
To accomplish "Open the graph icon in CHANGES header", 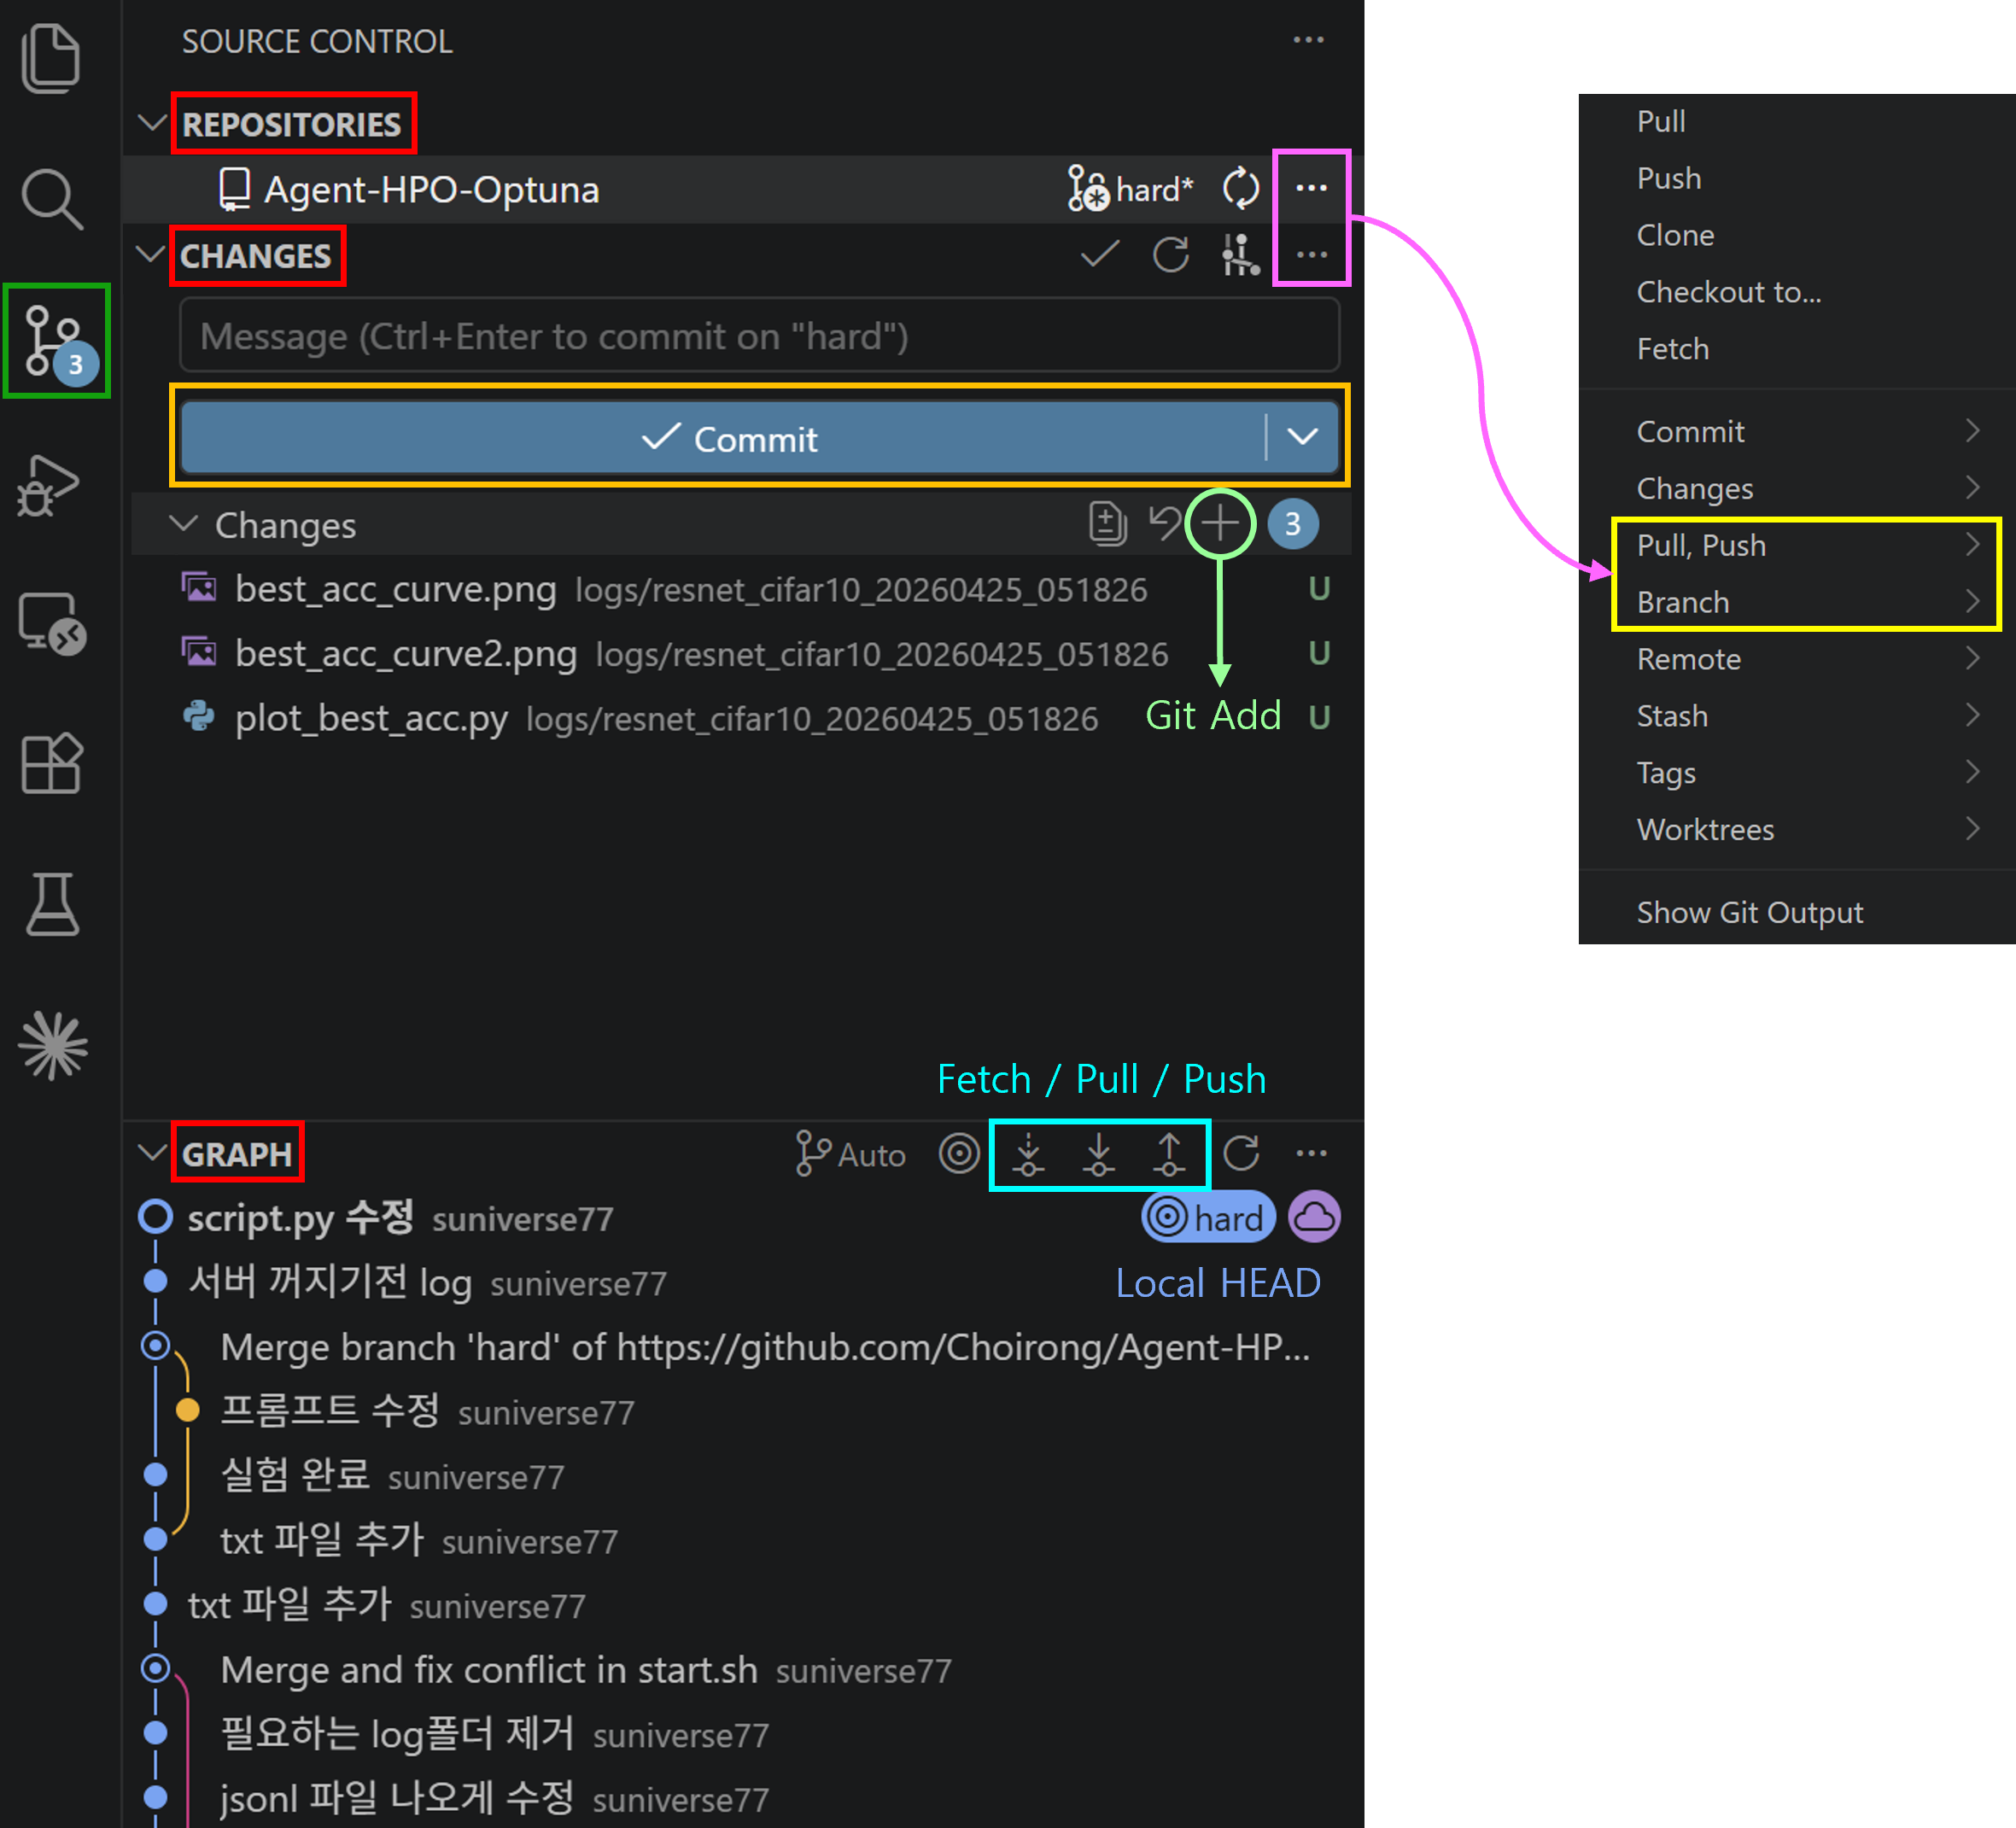I will [1240, 255].
